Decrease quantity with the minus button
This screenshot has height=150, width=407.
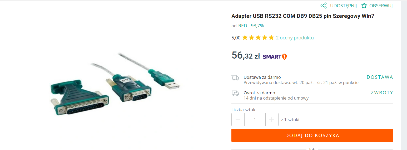point(238,120)
